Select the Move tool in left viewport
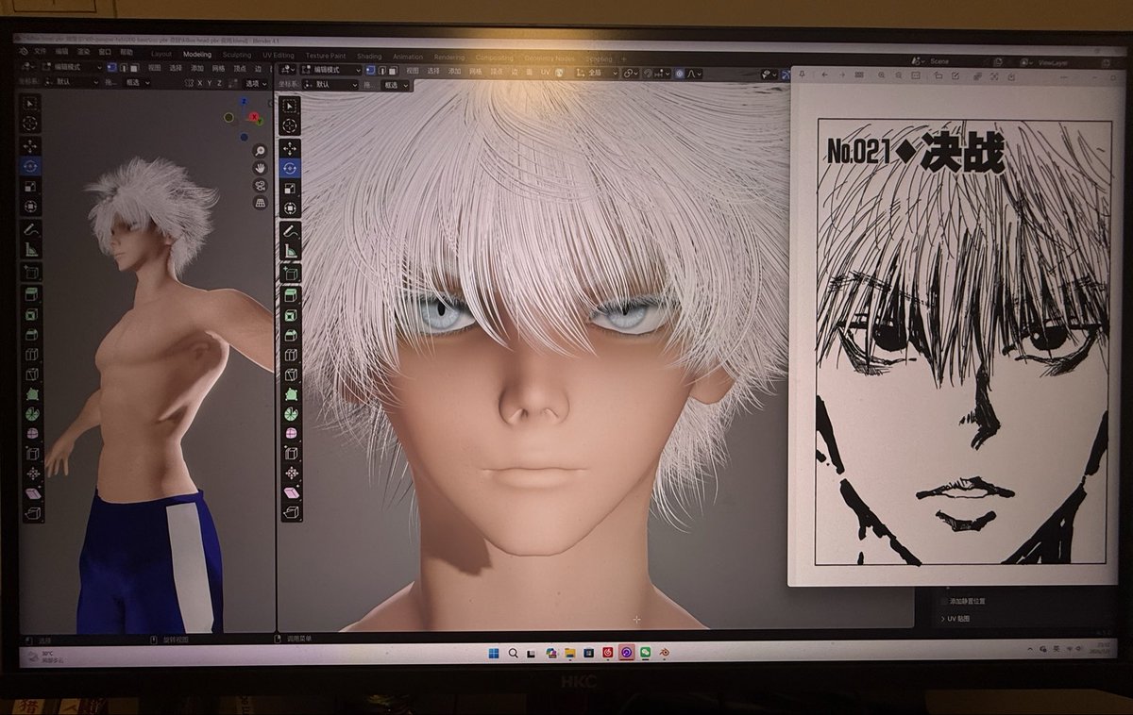Screen dimensions: 1133x715 30,145
